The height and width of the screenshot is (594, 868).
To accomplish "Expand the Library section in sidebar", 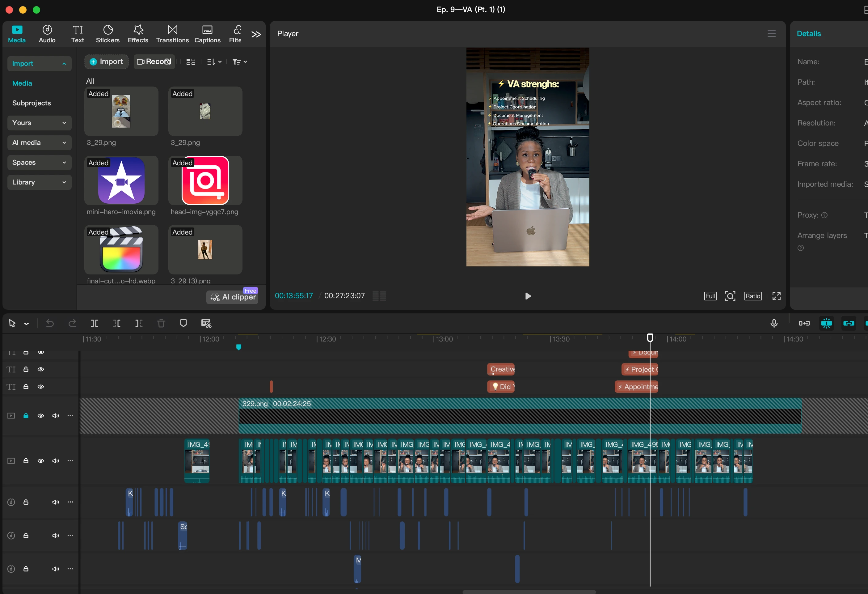I will (39, 182).
